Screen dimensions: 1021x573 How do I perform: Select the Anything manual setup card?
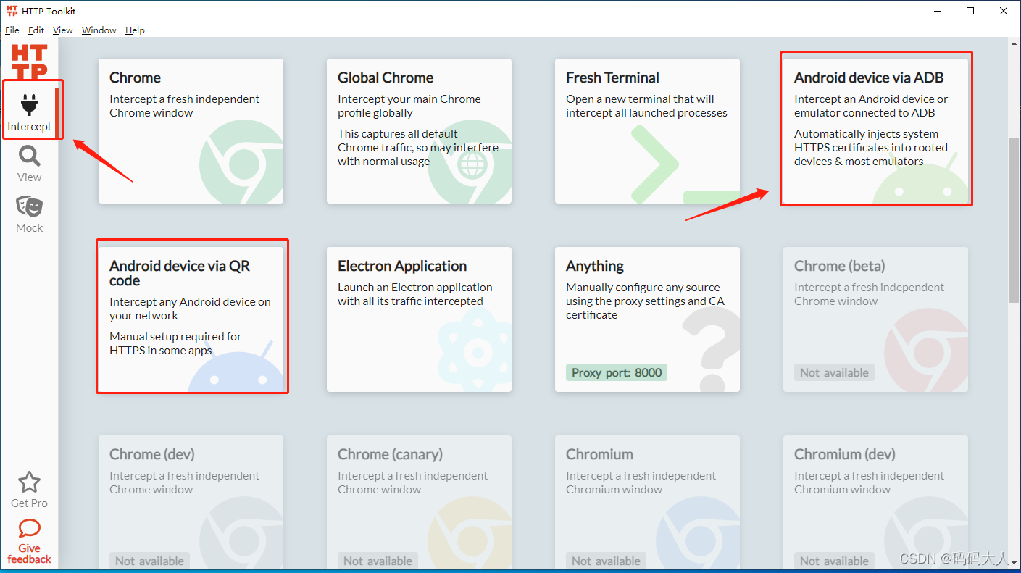(x=647, y=319)
